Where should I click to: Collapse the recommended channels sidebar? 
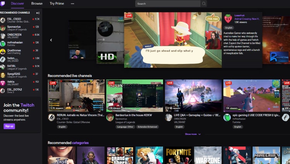38,13
